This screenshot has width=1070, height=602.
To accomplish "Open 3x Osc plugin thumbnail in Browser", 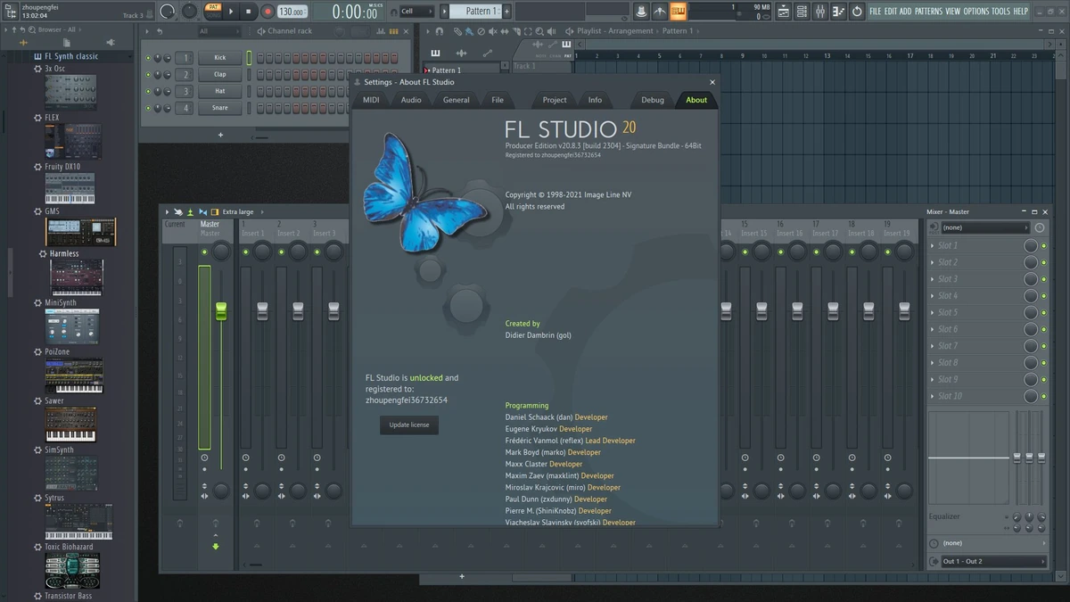I will (70, 92).
